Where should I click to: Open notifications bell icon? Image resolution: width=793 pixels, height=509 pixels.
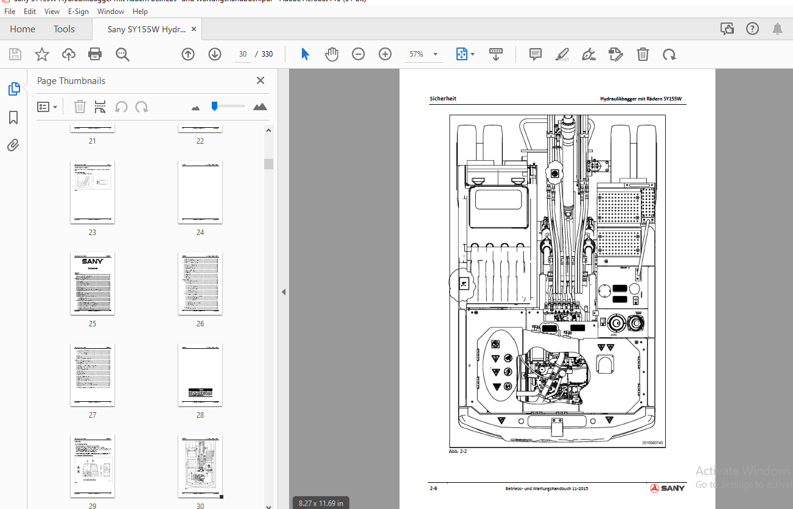click(x=777, y=29)
